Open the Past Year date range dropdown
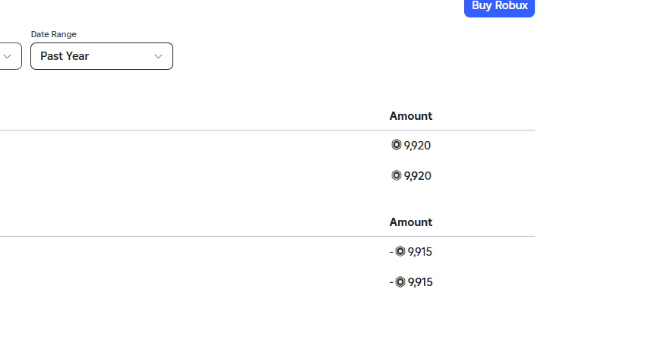The height and width of the screenshot is (346, 667). [x=102, y=56]
